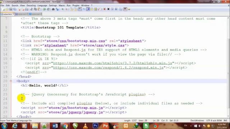Place cursor on Hello, world! heading text
Image resolution: width=230 pixels, height=129 pixels.
(x=43, y=85)
